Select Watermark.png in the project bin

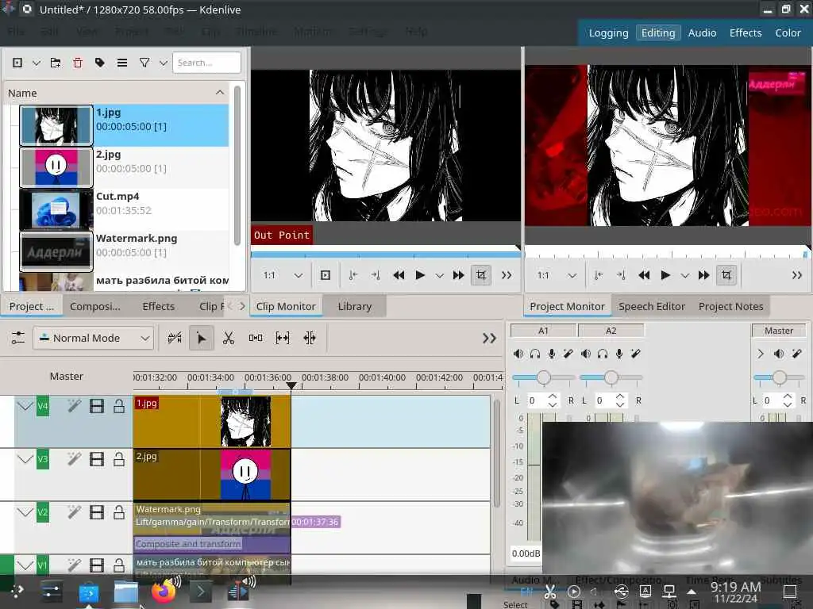[x=125, y=251]
